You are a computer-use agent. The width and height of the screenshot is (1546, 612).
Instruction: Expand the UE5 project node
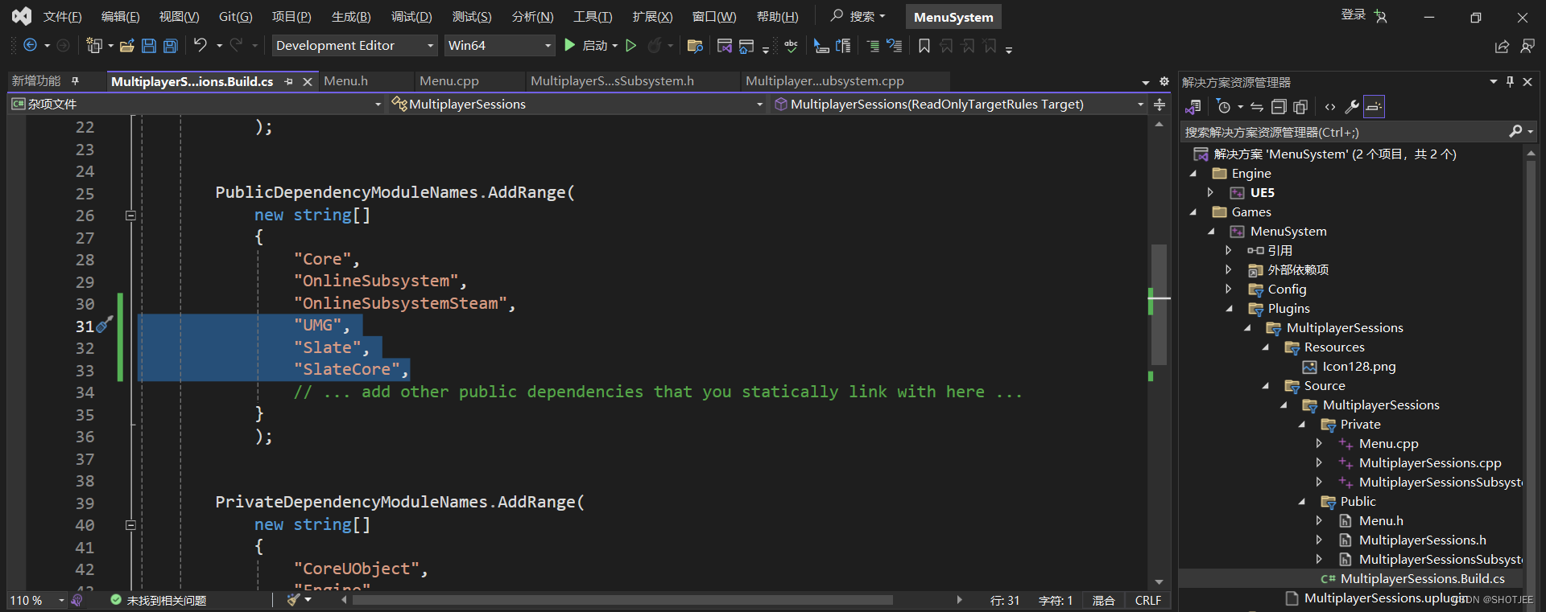pyautogui.click(x=1210, y=192)
